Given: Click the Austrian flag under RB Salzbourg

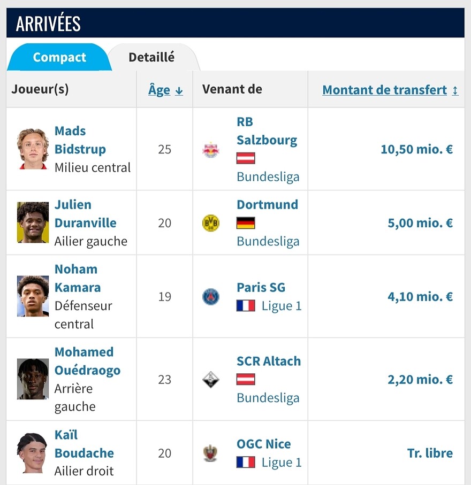Looking at the screenshot, I should [x=246, y=158].
